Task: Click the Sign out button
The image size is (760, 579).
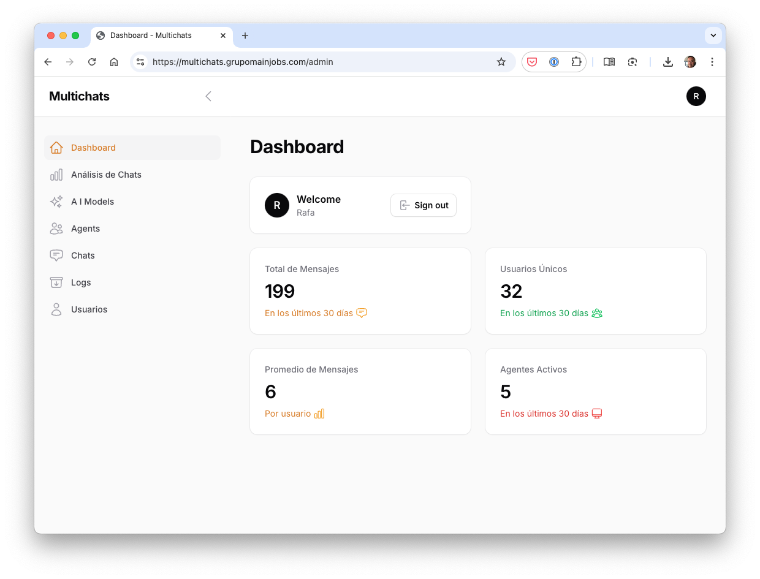Action: pos(424,205)
